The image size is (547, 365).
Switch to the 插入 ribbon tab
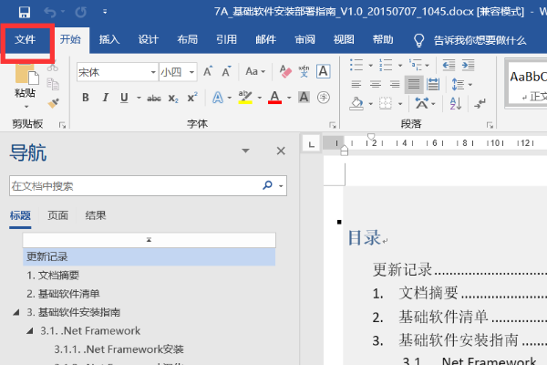coord(109,39)
